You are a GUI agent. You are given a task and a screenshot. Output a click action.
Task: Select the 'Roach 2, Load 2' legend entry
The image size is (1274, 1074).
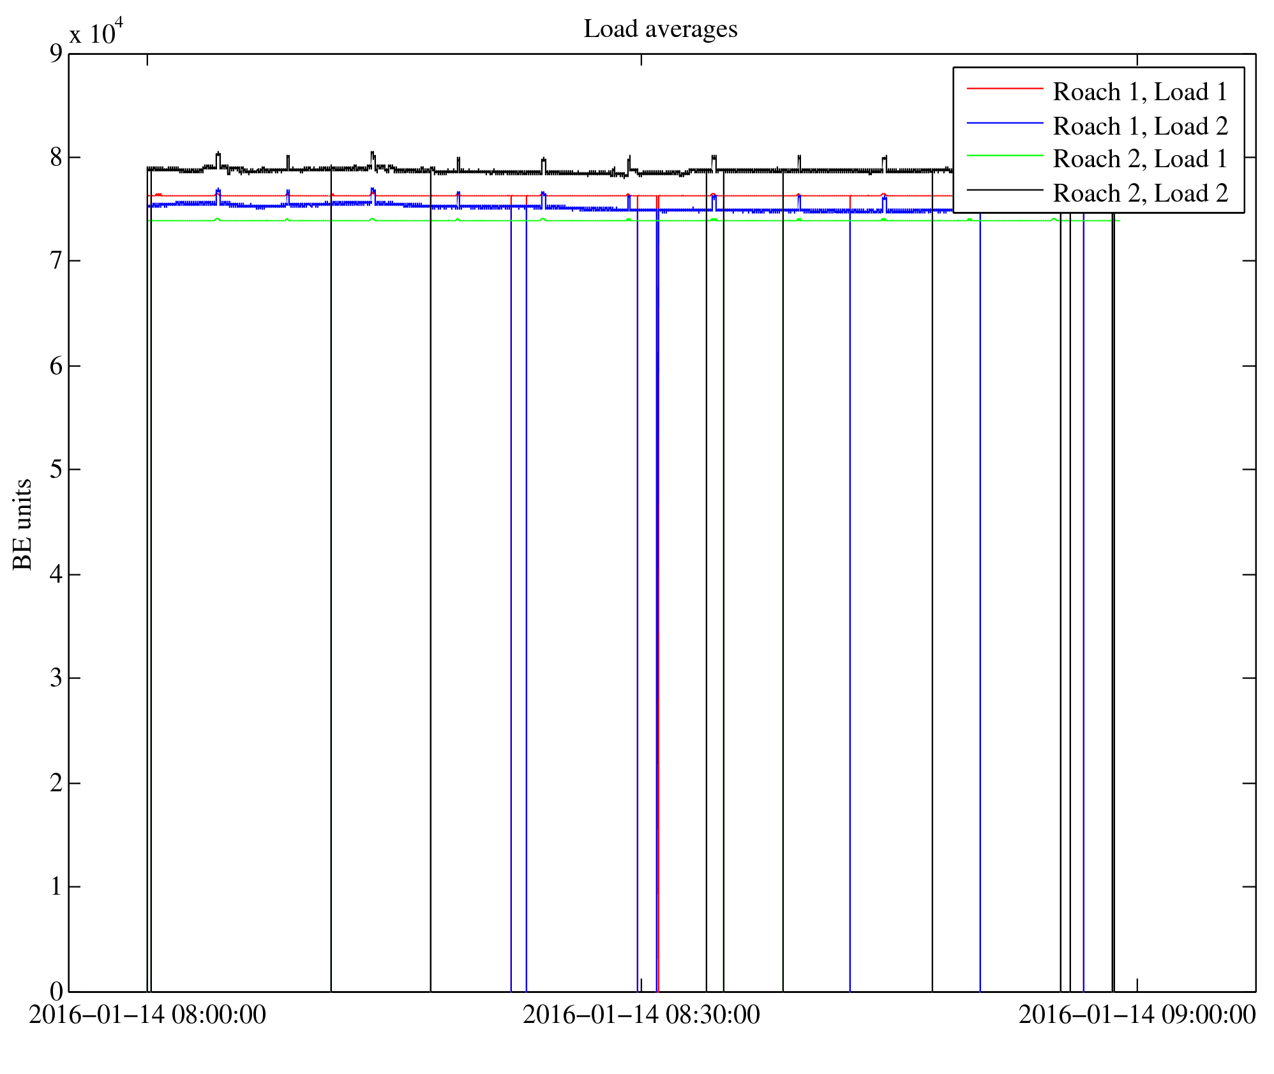coord(1139,193)
